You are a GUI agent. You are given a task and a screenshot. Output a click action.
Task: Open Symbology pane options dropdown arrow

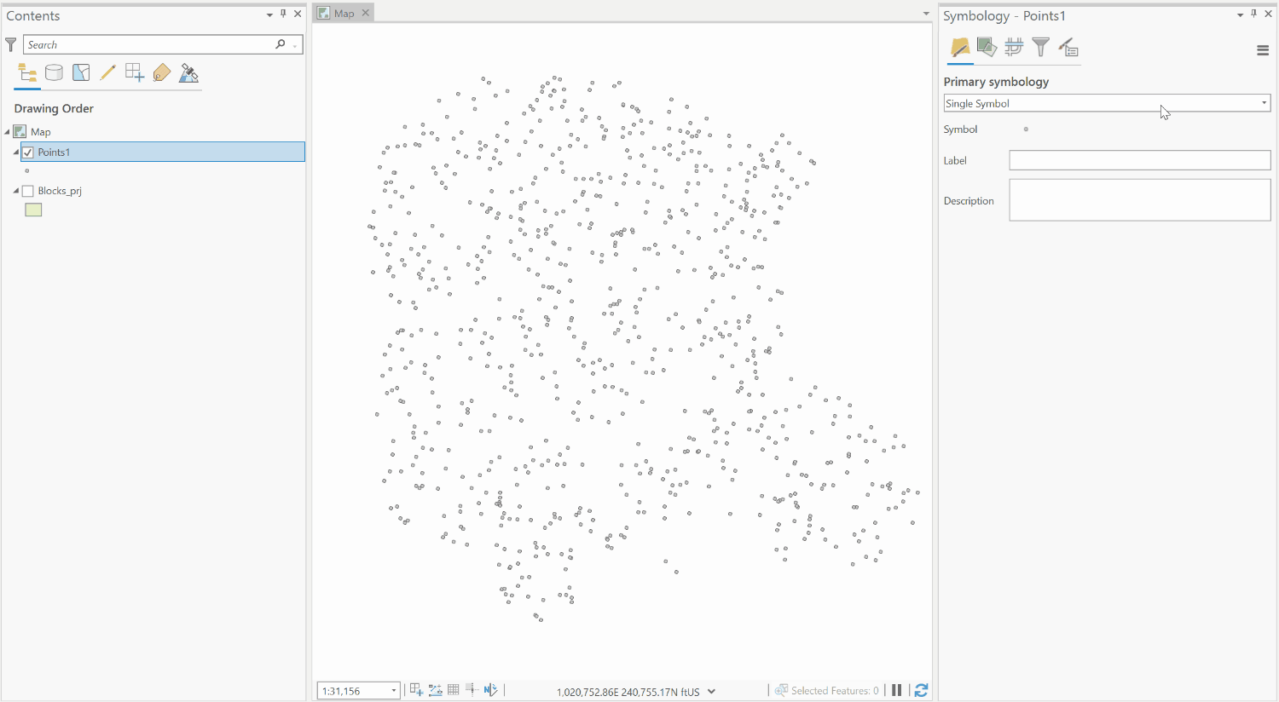pos(1240,14)
